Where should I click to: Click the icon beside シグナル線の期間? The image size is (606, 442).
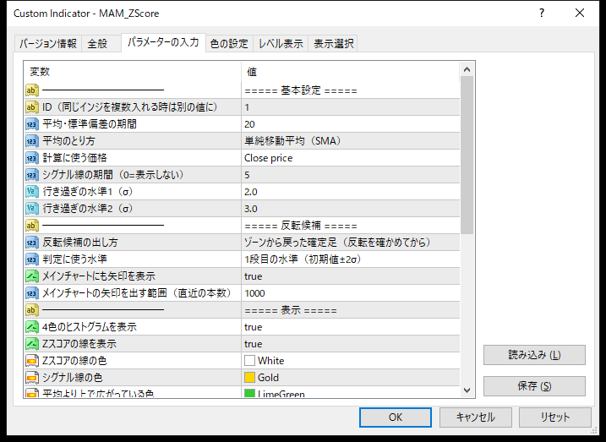[32, 175]
